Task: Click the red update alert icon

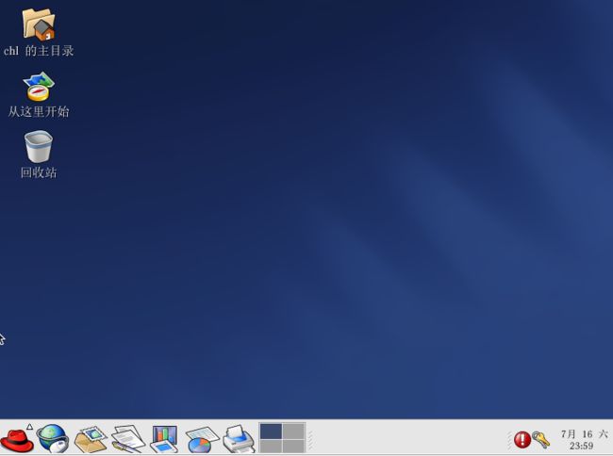Action: coord(522,440)
